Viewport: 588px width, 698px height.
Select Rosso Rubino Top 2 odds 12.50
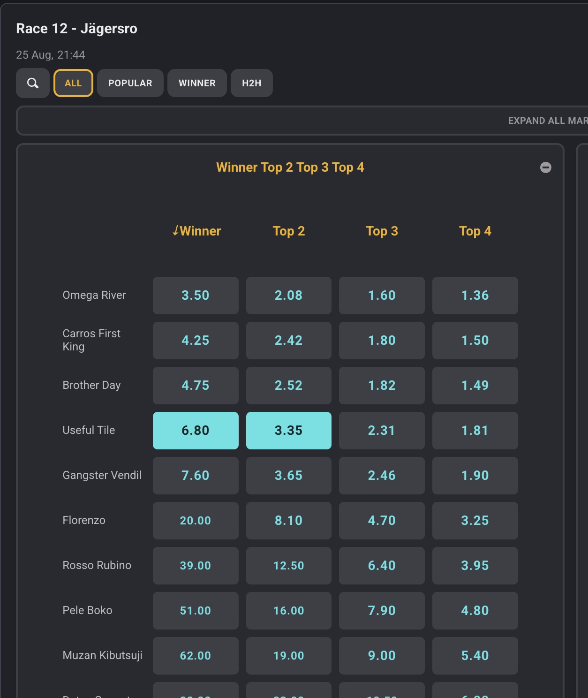point(289,566)
